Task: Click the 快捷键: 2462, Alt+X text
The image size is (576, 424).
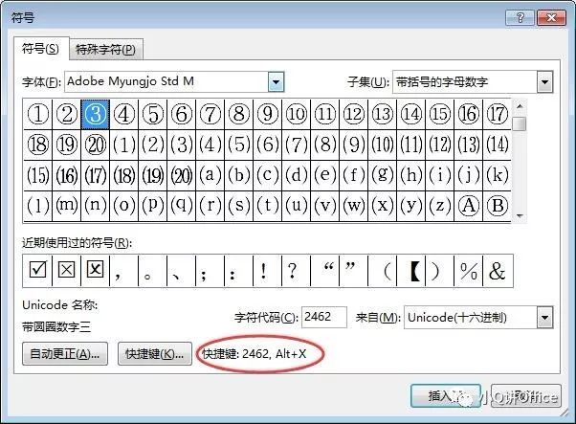Action: [255, 354]
